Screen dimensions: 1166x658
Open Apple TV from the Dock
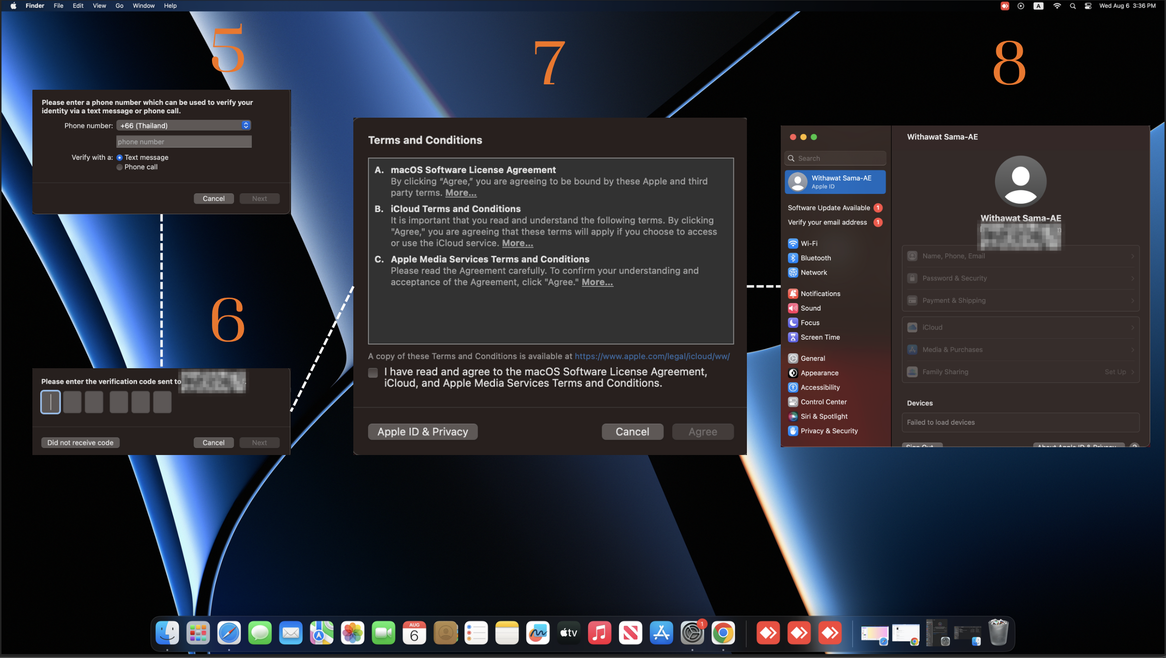569,633
